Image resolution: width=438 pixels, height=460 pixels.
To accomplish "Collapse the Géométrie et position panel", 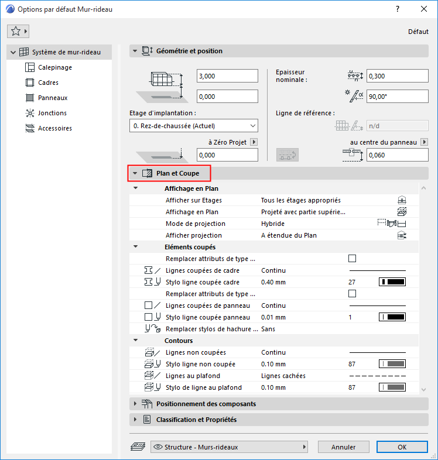I will pos(135,51).
